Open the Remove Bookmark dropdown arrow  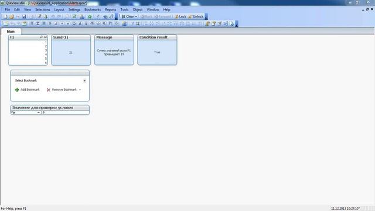80,90
